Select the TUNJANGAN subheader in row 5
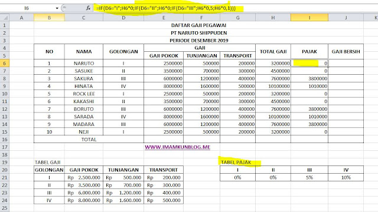This screenshot has height=212, width=378. point(201,56)
